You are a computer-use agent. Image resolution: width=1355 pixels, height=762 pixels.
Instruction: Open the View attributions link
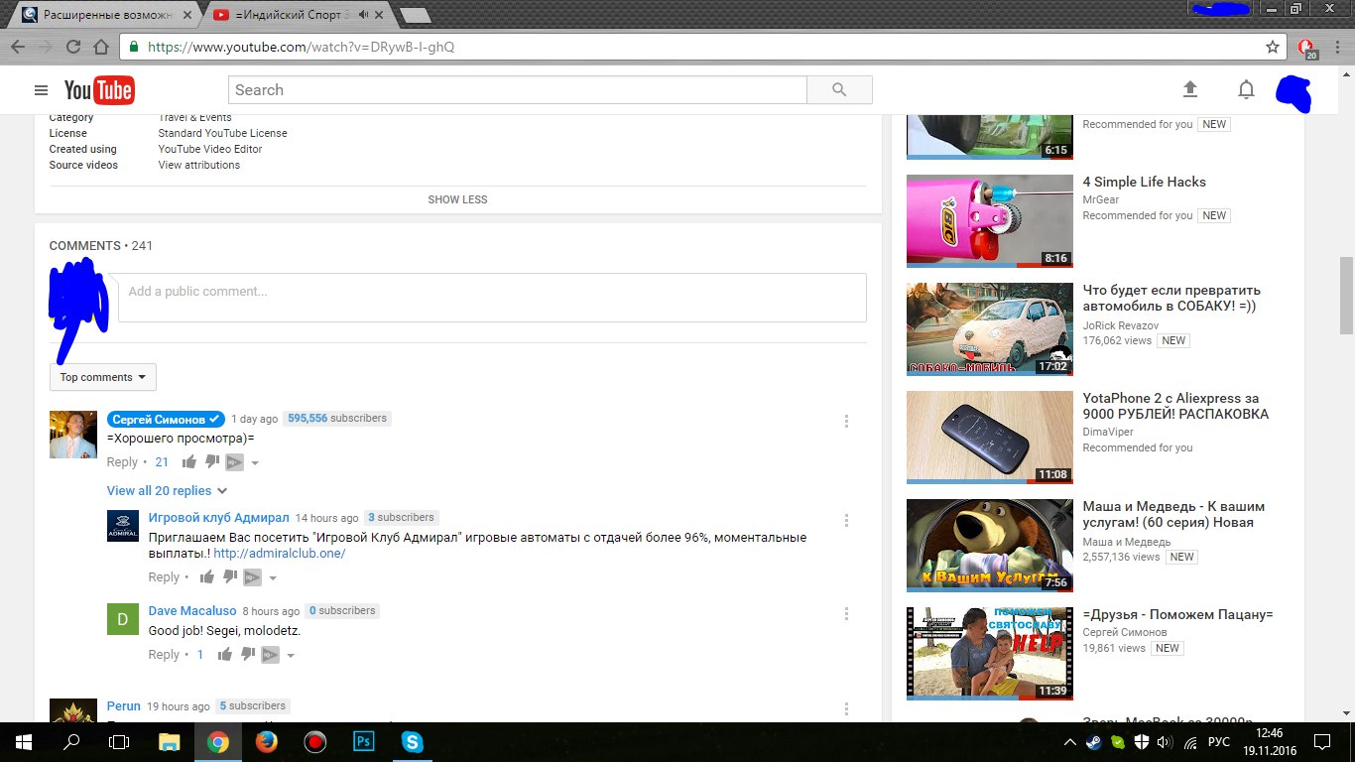(199, 165)
